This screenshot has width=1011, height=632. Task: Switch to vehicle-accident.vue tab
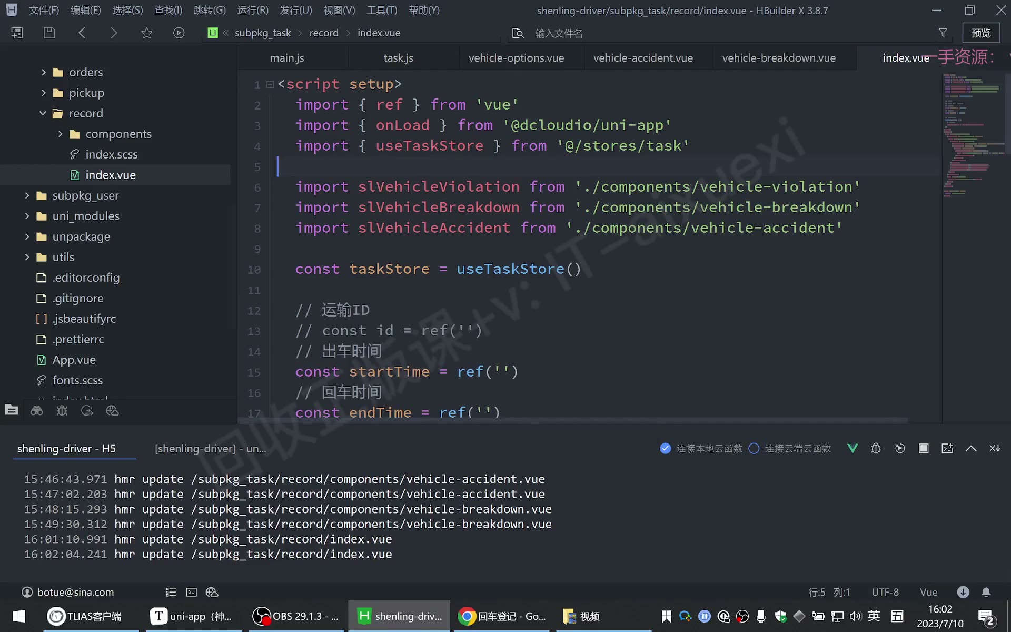[x=643, y=58]
